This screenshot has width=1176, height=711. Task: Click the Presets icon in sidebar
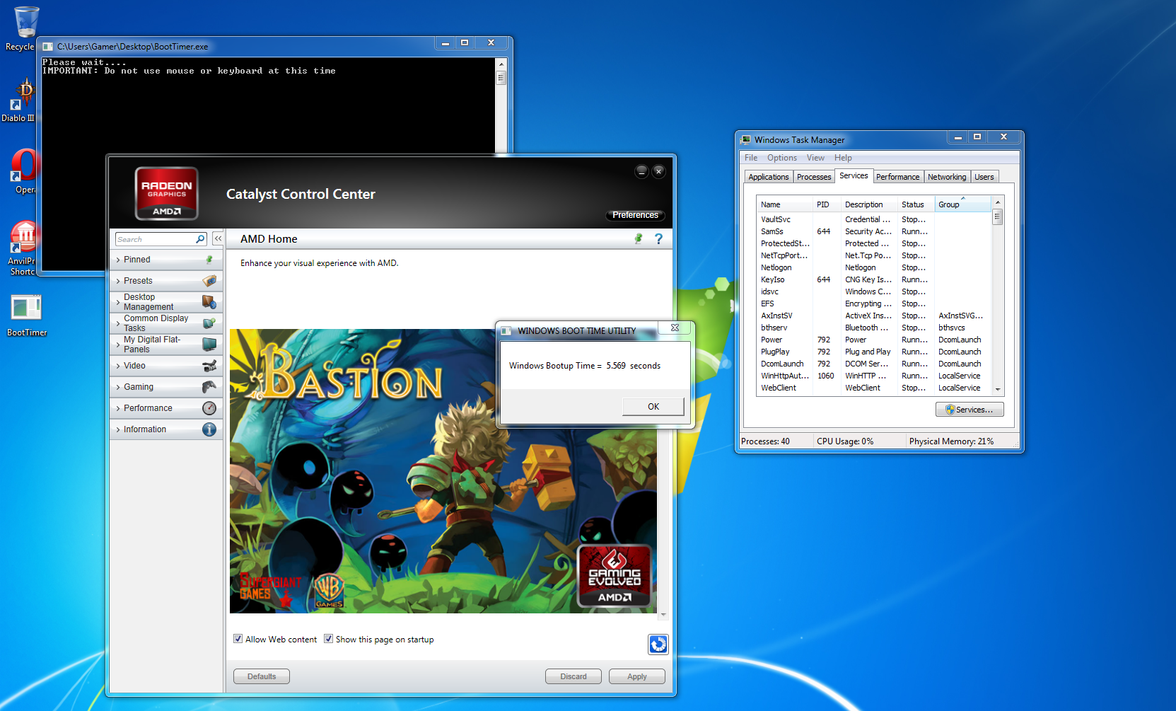point(209,281)
